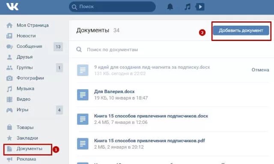This screenshot has height=164, width=274.
Task: Open file icon of Для Валерия.docx
Action: point(83,95)
